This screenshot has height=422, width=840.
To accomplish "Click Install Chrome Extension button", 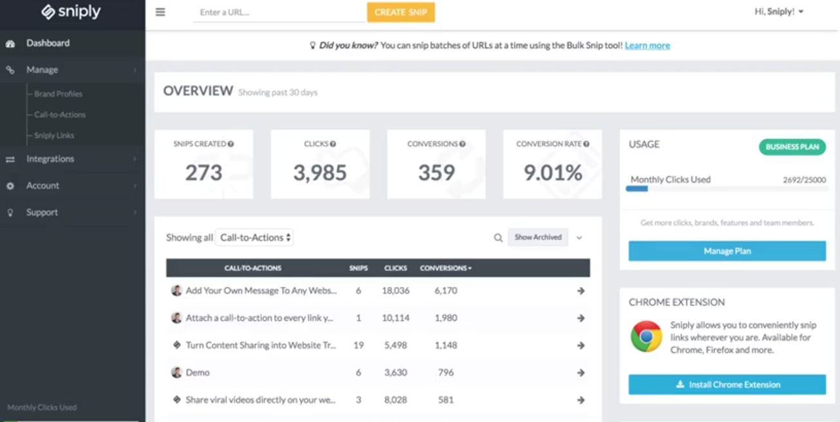I will click(727, 385).
